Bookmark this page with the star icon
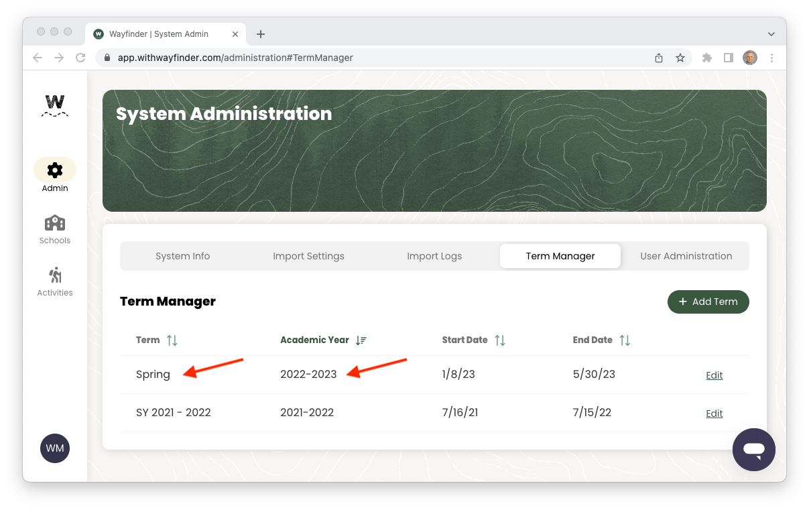The image size is (809, 510). [x=680, y=58]
